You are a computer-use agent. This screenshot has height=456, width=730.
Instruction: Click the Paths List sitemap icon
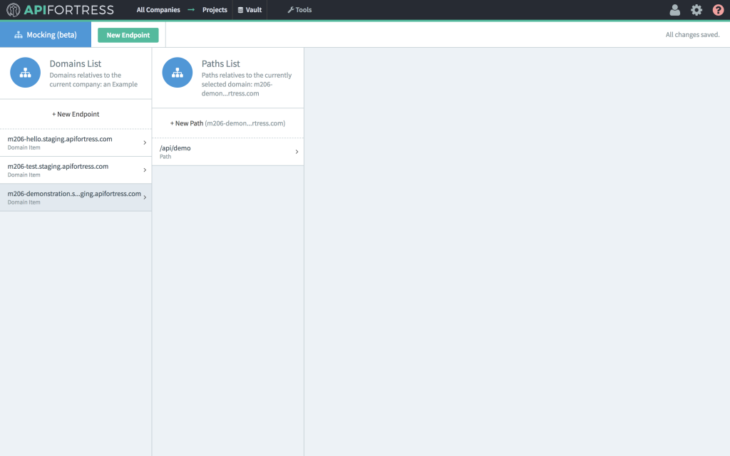(x=177, y=72)
